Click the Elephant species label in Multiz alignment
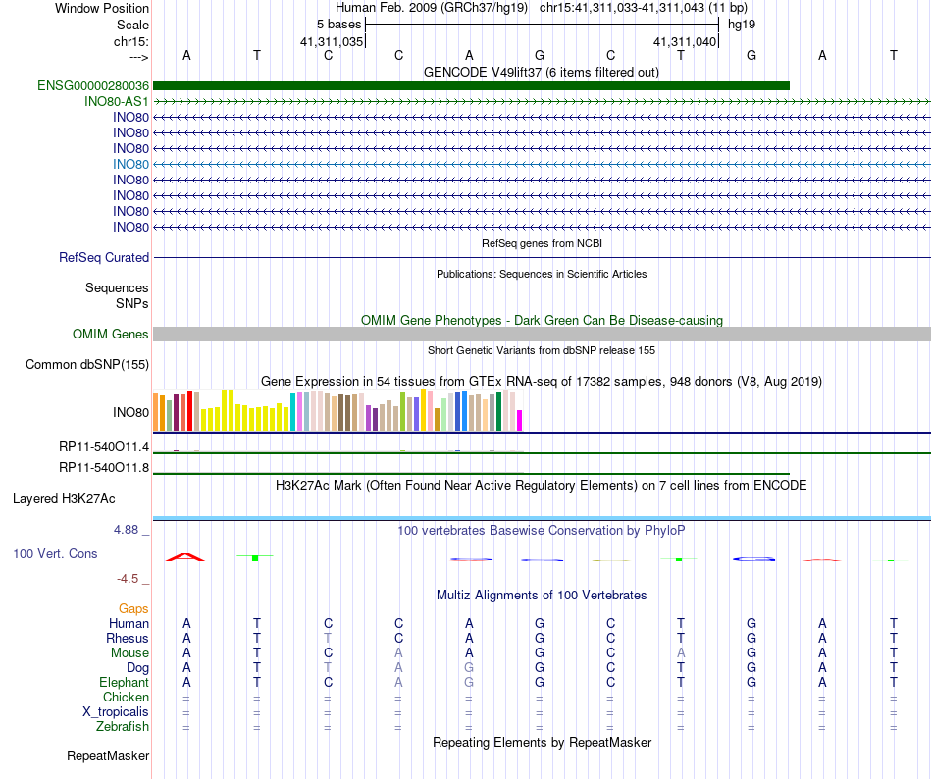The width and height of the screenshot is (932, 779). coord(125,682)
